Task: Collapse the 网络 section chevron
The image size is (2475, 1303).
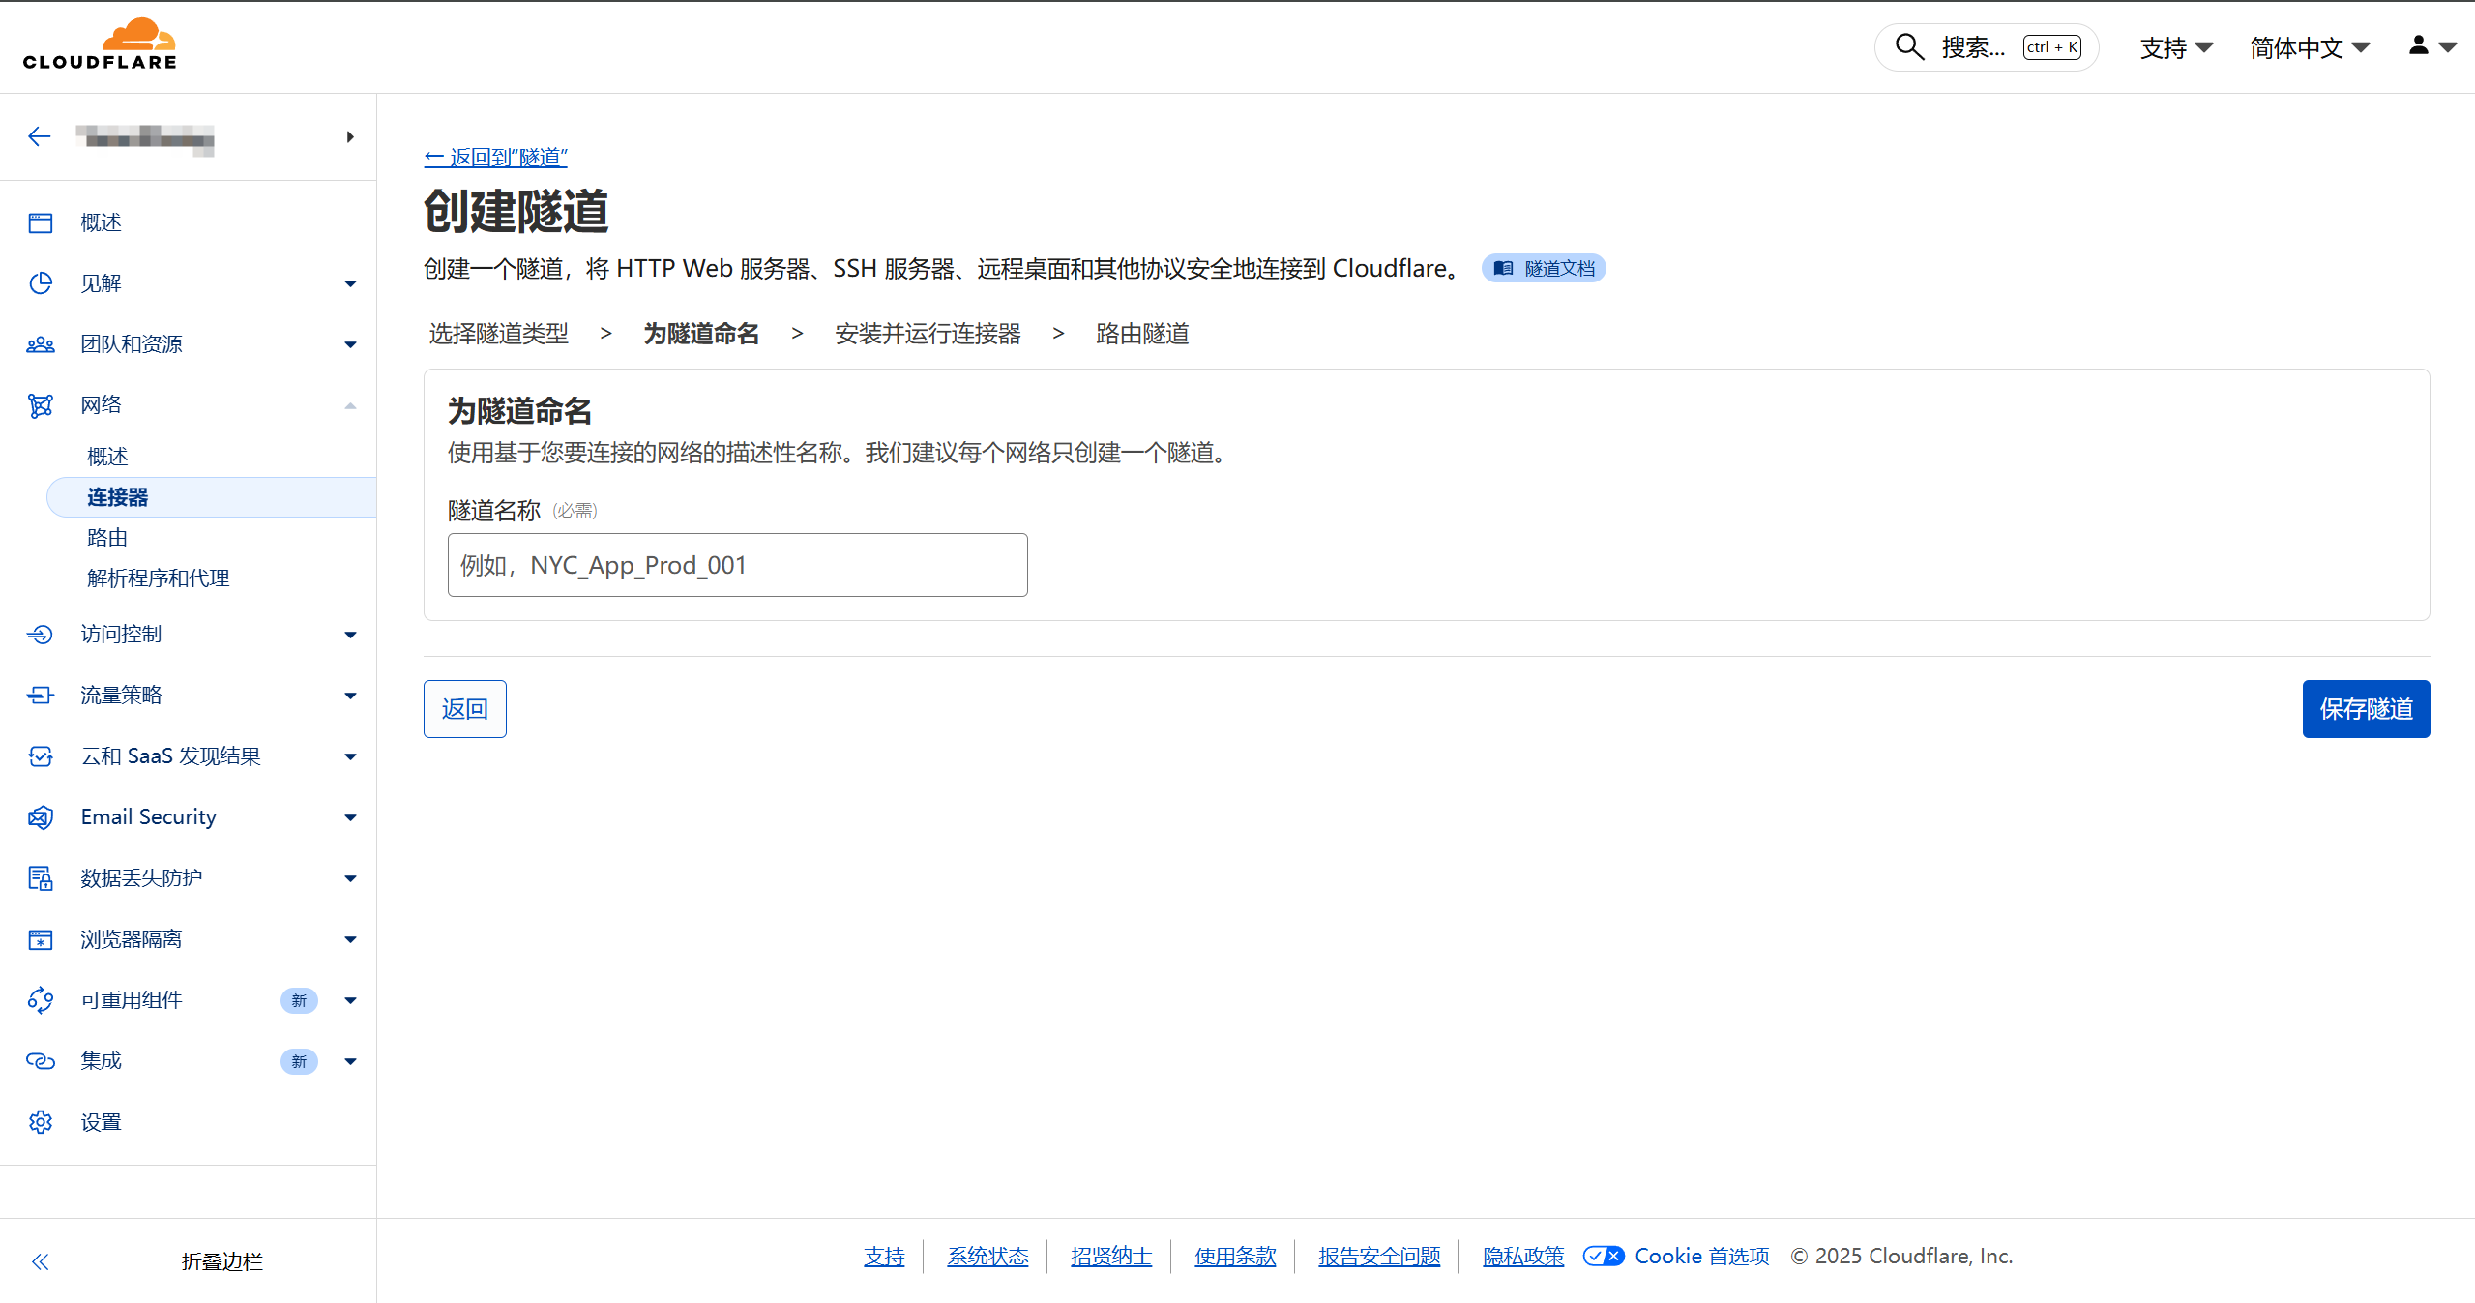Action: [x=350, y=405]
